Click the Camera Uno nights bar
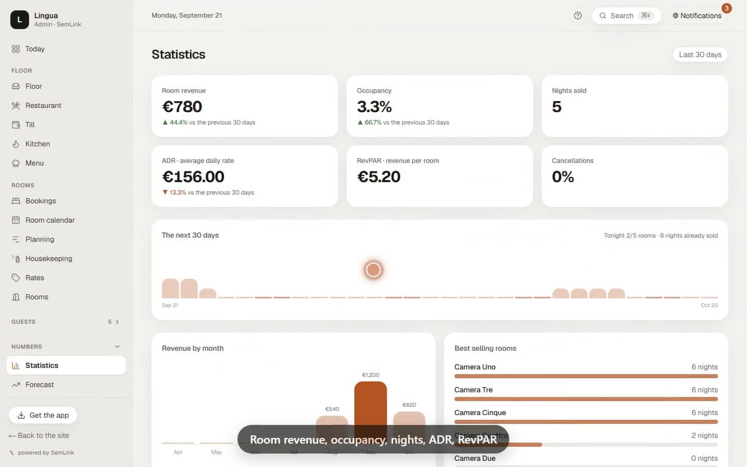Screen dimensions: 747x467 pos(586,376)
